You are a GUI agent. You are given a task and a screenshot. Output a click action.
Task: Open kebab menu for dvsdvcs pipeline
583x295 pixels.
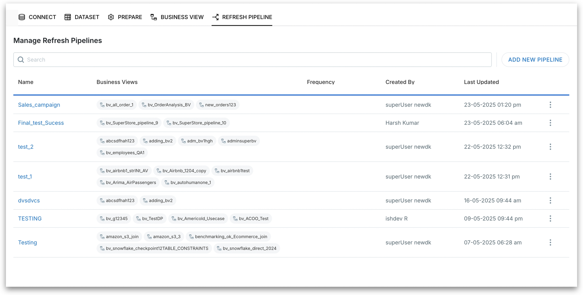(x=550, y=200)
